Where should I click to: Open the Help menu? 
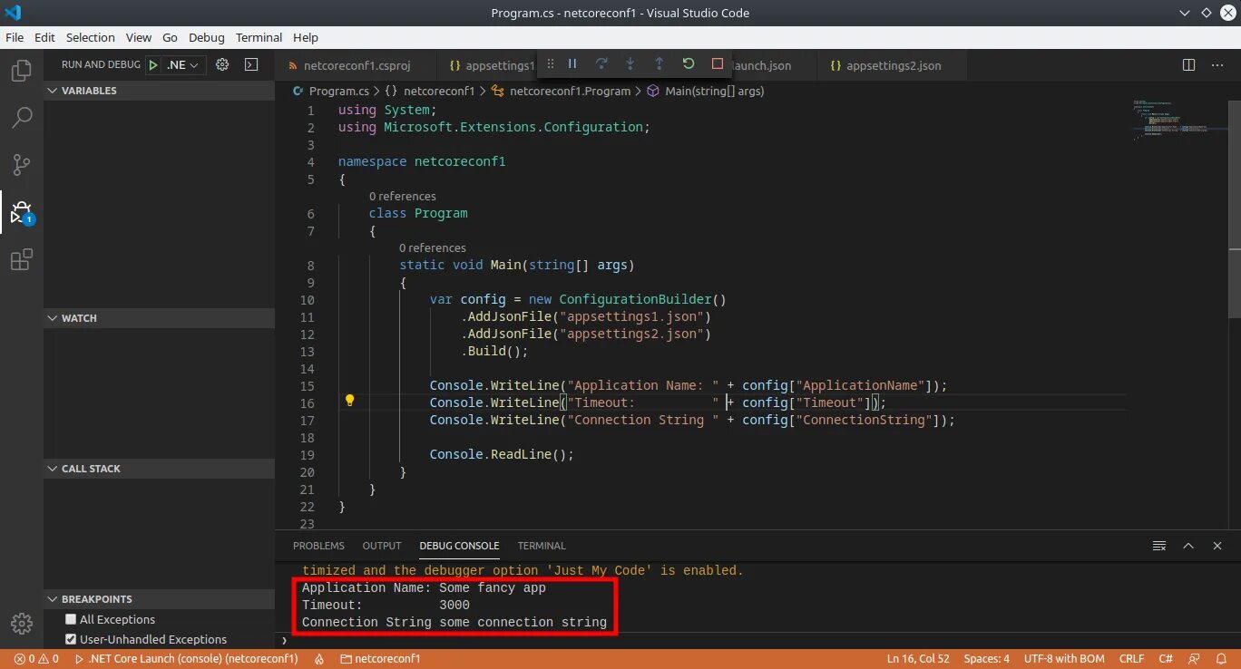point(306,37)
